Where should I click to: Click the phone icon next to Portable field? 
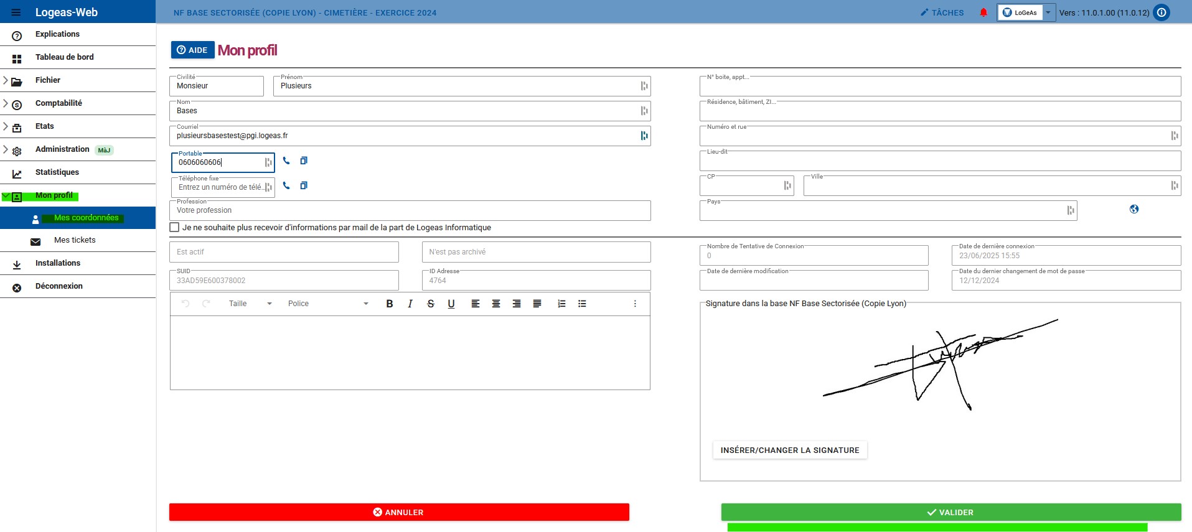coord(286,161)
